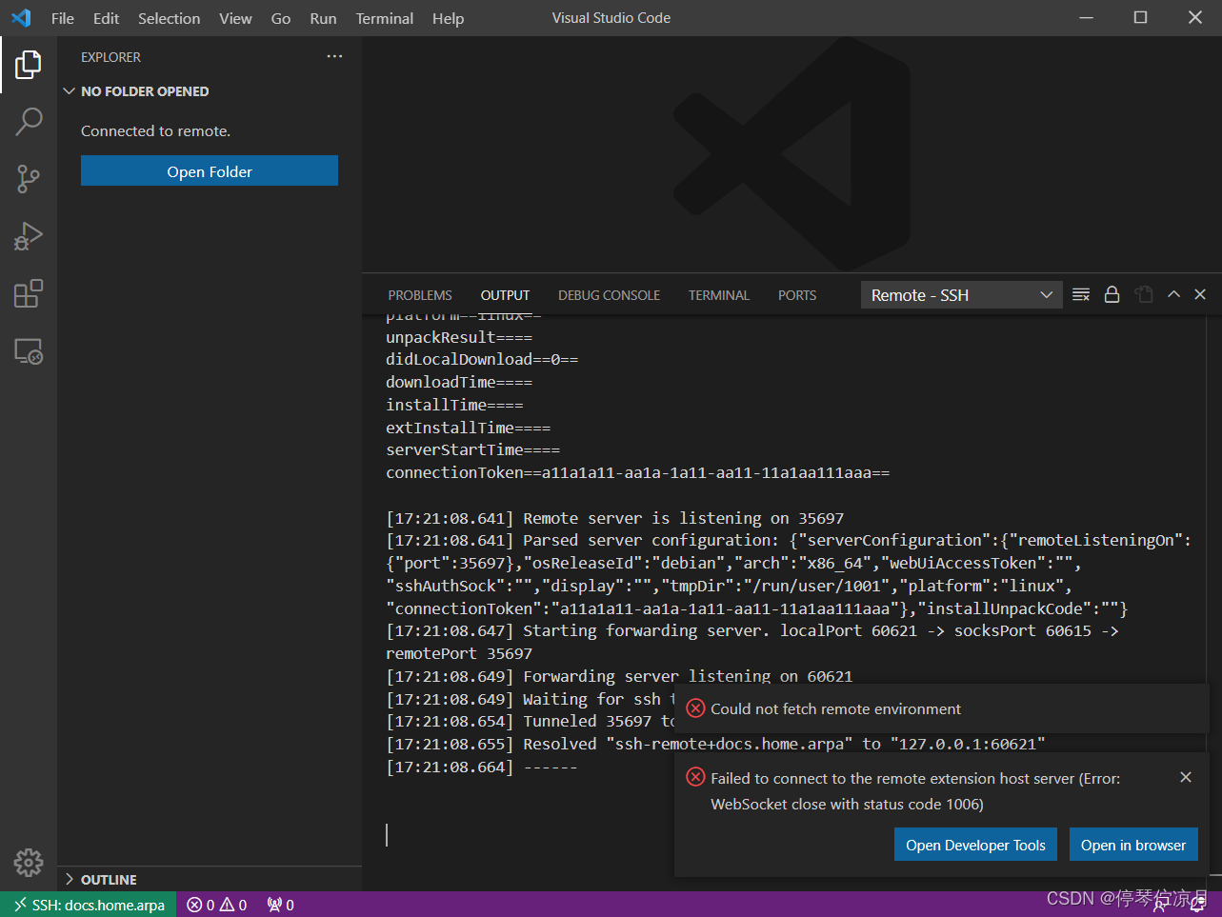Open Explorer views and more actions menu
The width and height of the screenshot is (1222, 917).
[x=334, y=57]
